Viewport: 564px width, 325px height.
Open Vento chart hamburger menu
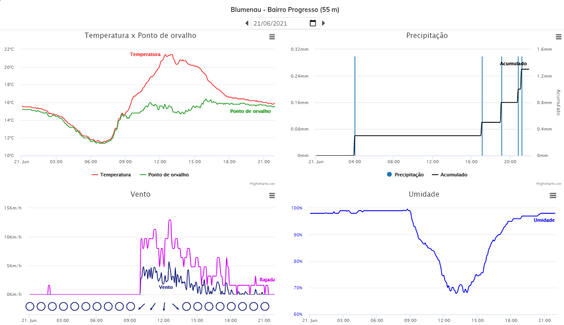pos(272,195)
